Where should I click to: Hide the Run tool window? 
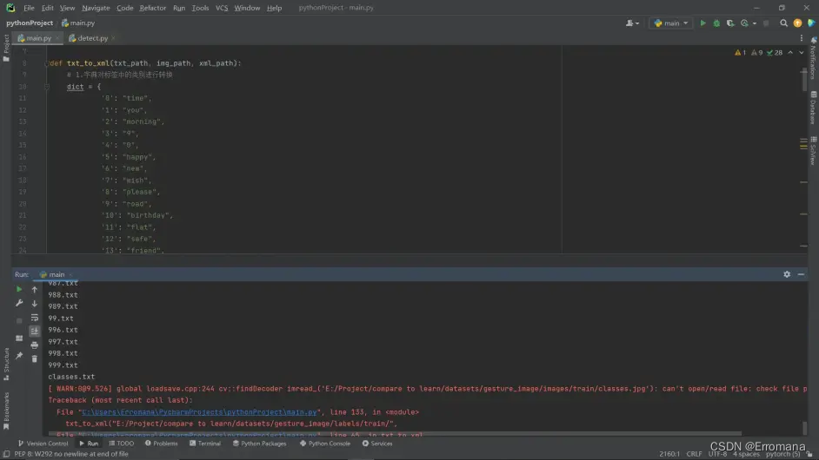click(x=801, y=274)
